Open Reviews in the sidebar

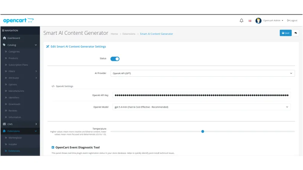(x=13, y=111)
